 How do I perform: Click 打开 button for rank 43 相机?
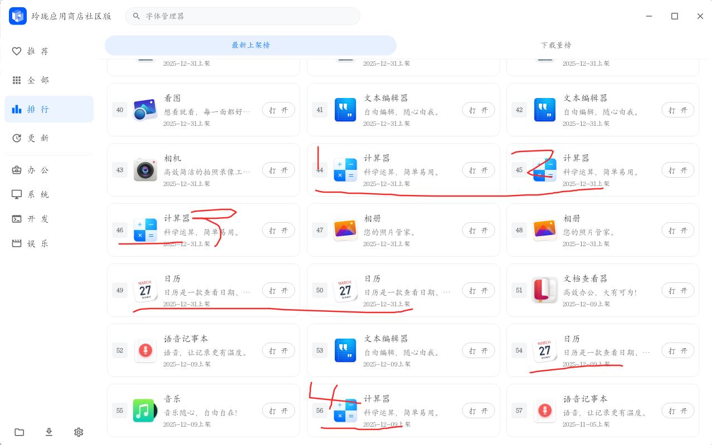279,170
